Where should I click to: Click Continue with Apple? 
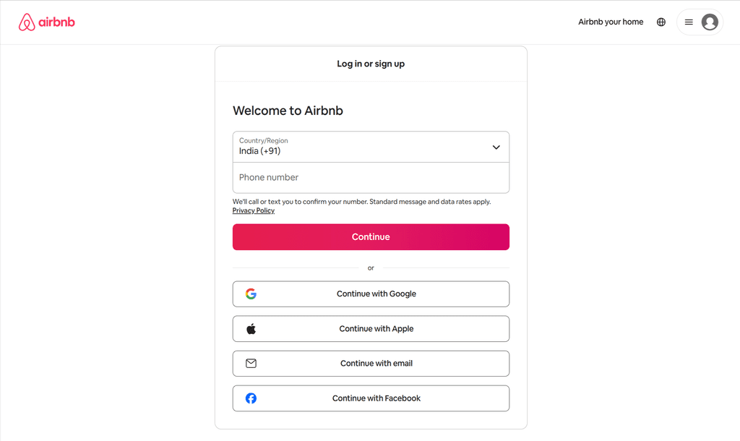pos(371,328)
